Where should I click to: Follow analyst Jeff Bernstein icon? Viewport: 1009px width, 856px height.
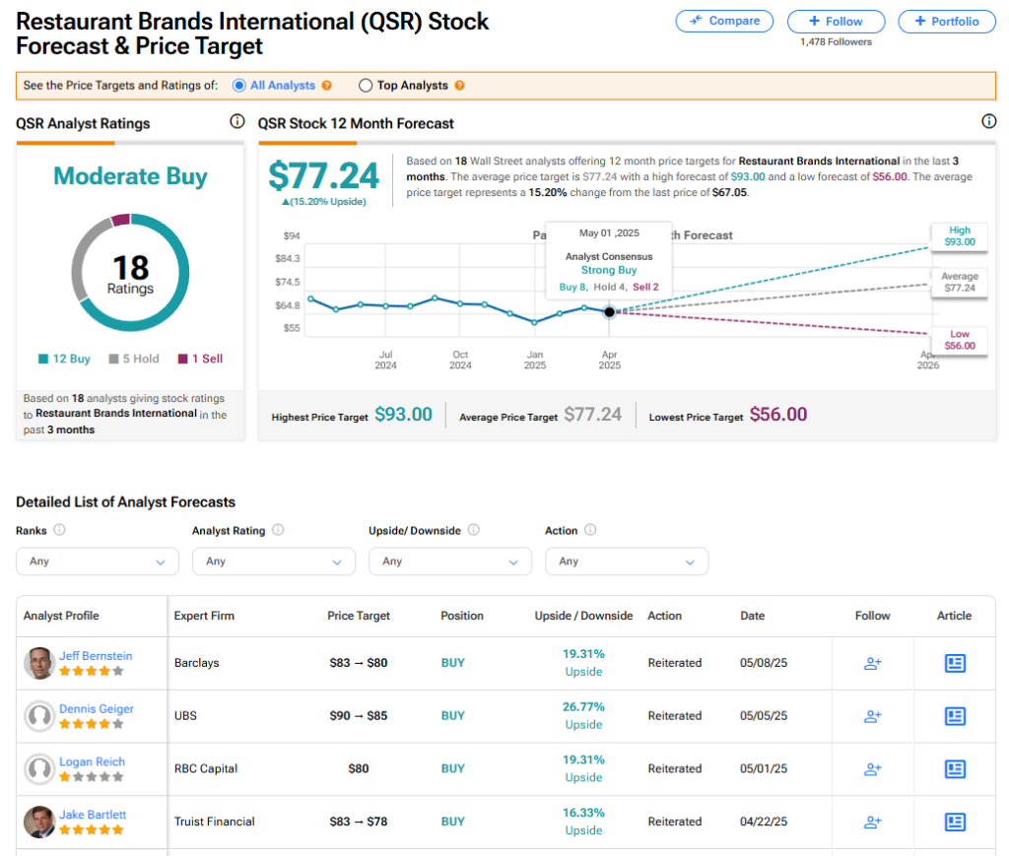[873, 663]
